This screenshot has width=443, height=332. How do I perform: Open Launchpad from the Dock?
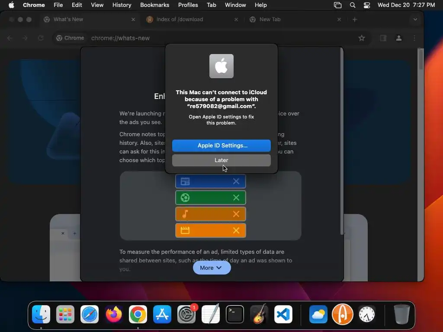[65, 314]
